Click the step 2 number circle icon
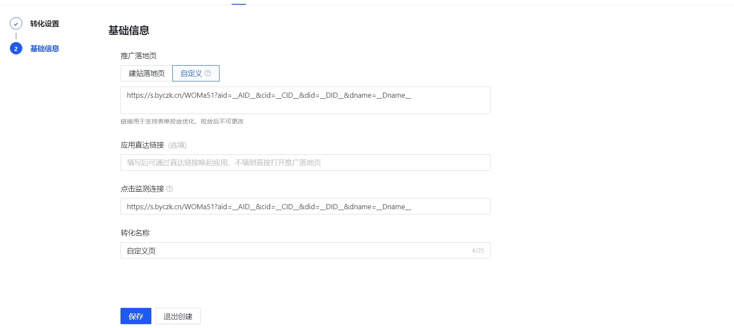Screen dimensions: 734x328 [16, 48]
